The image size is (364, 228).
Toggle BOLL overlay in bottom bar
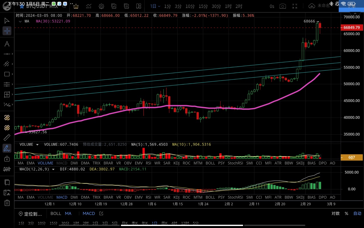pos(56,213)
